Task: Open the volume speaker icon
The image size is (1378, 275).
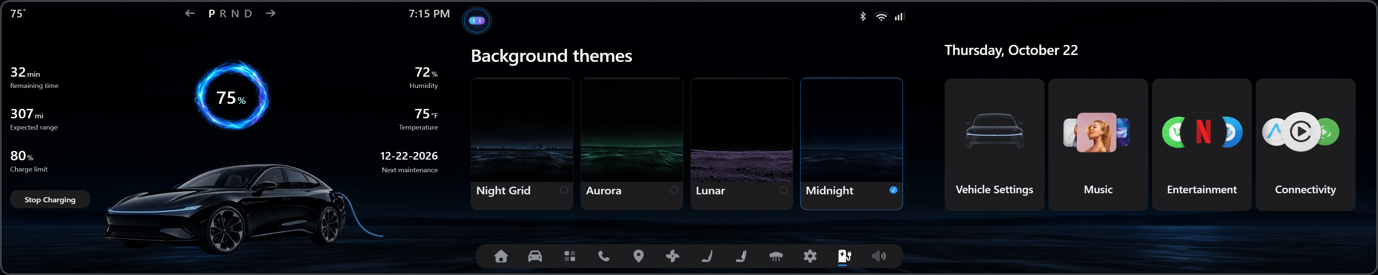Action: point(878,256)
